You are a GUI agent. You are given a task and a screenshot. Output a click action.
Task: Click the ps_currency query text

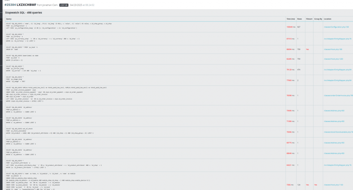pyautogui.click(x=43, y=38)
